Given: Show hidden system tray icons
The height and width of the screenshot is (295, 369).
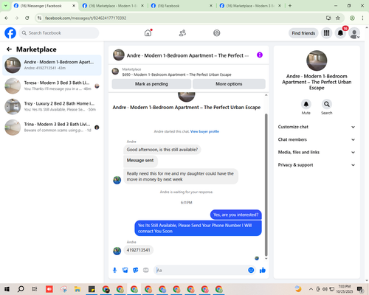Looking at the screenshot, I should [x=311, y=289].
